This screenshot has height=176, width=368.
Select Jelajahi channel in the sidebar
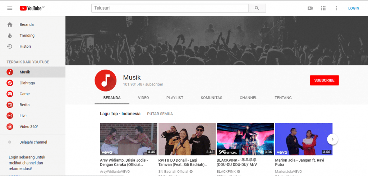point(33,142)
